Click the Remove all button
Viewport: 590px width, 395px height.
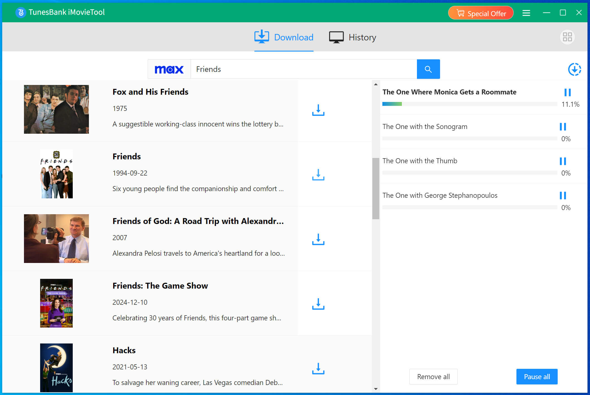[x=433, y=377]
